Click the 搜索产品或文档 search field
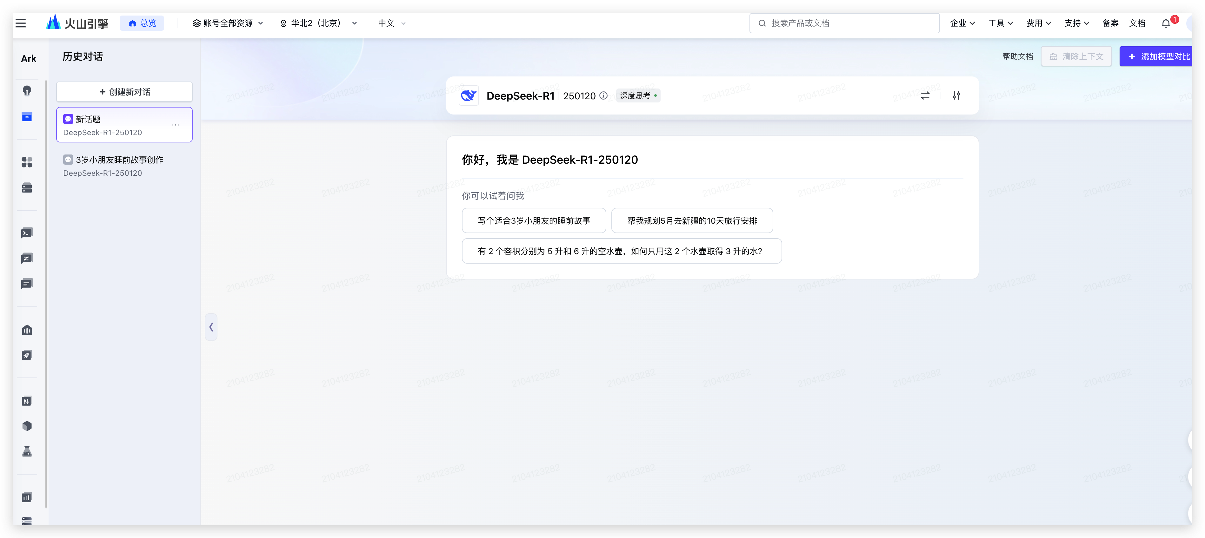Image resolution: width=1205 pixels, height=538 pixels. (x=844, y=23)
